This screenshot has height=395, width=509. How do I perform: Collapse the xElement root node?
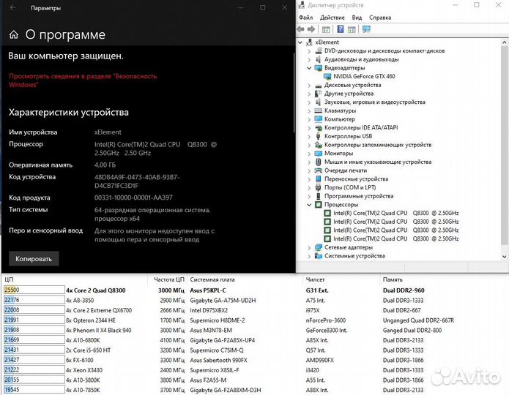[300, 42]
